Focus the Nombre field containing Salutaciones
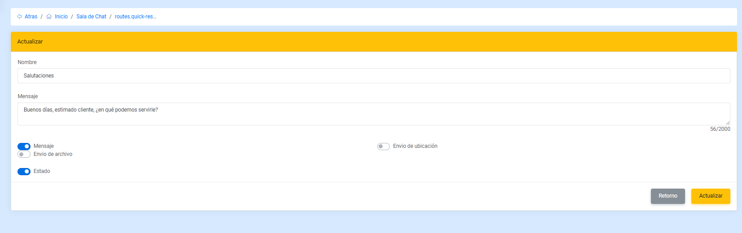The height and width of the screenshot is (233, 742). 373,76
